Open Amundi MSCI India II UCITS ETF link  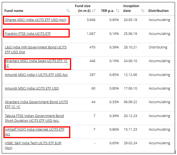[36, 75]
